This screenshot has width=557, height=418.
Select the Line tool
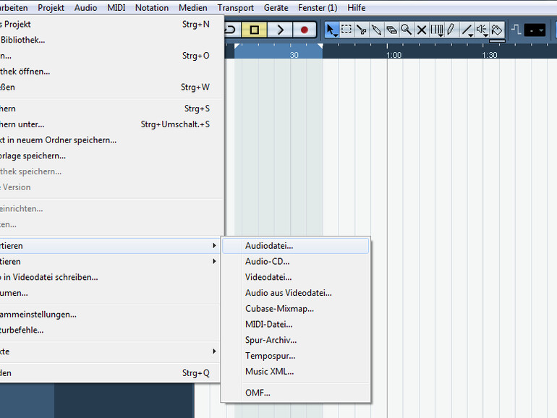click(467, 30)
